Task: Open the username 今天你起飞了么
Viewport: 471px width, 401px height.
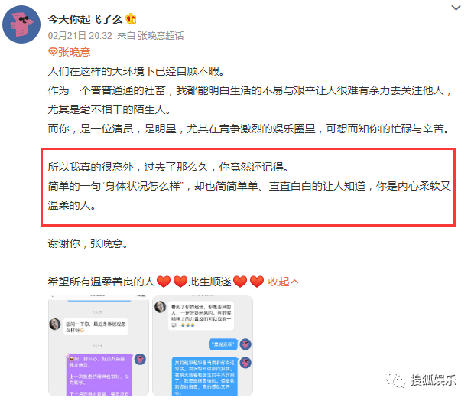Action: (x=85, y=19)
